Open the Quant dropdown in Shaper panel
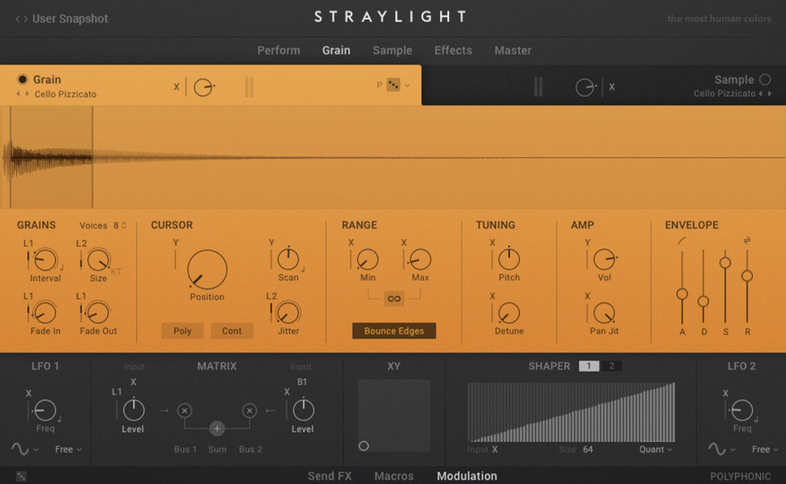786x484 pixels. (x=654, y=449)
